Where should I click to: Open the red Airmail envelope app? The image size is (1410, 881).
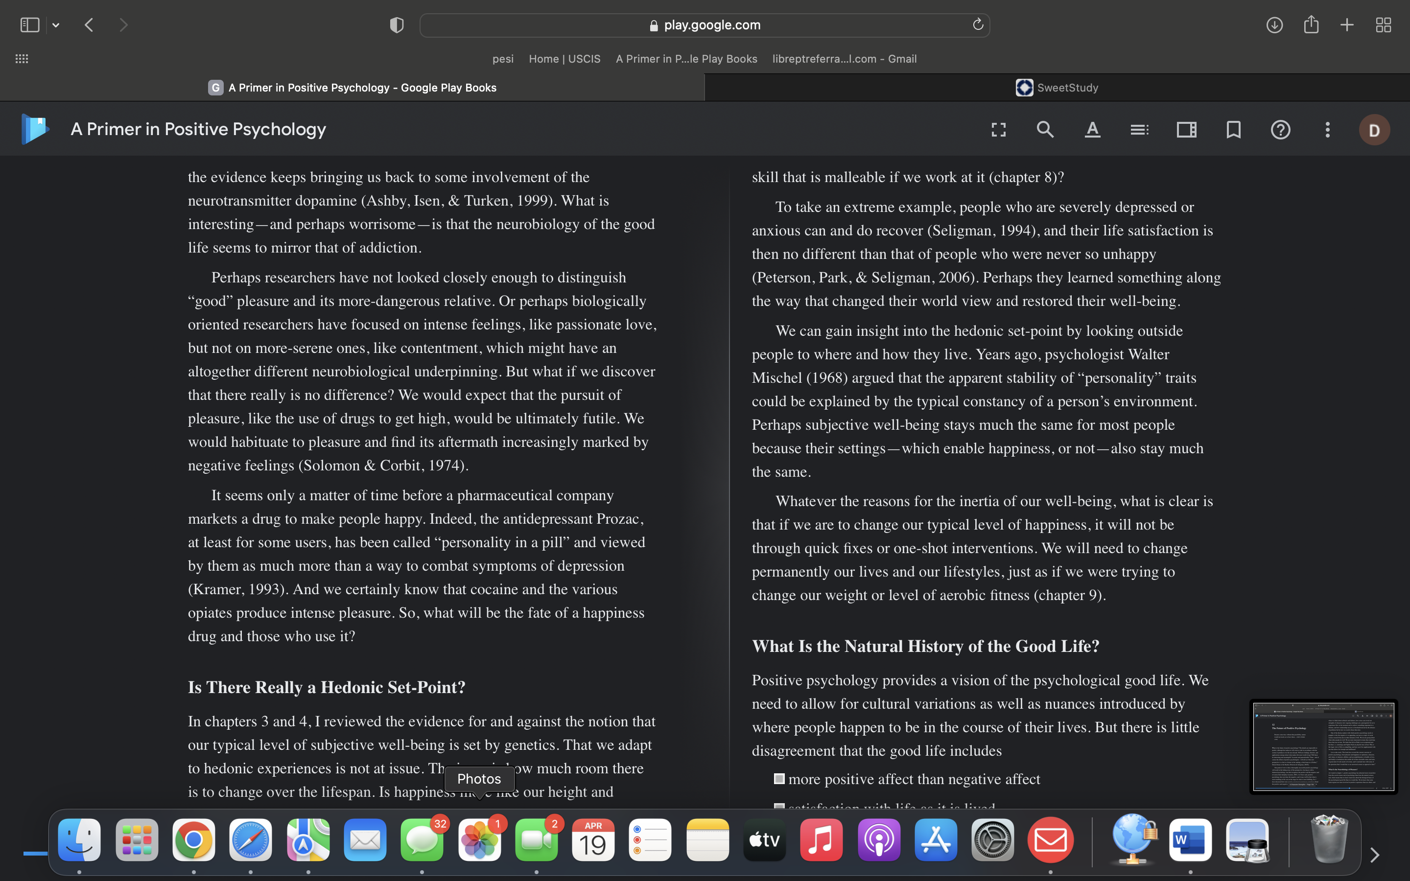[x=1050, y=840]
